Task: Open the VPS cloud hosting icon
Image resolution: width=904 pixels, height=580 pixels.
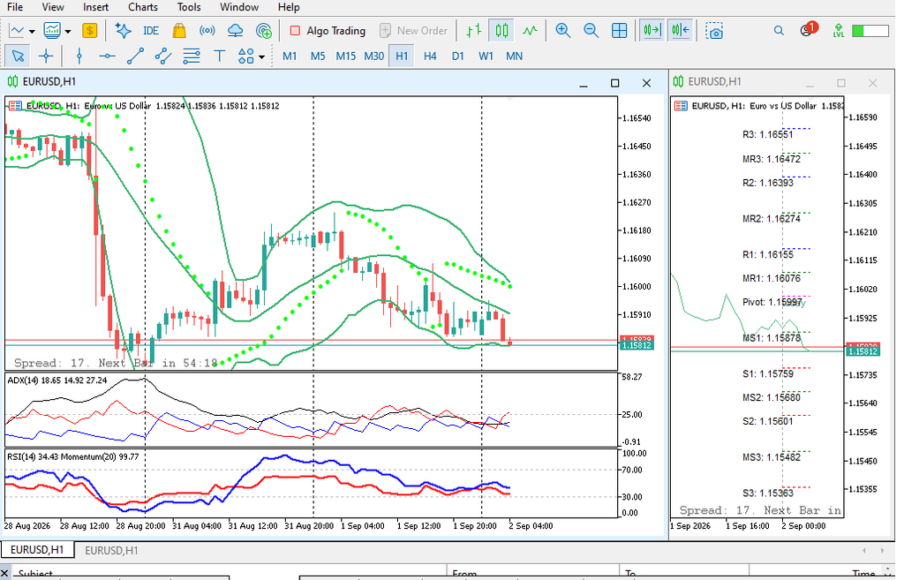Action: tap(235, 31)
